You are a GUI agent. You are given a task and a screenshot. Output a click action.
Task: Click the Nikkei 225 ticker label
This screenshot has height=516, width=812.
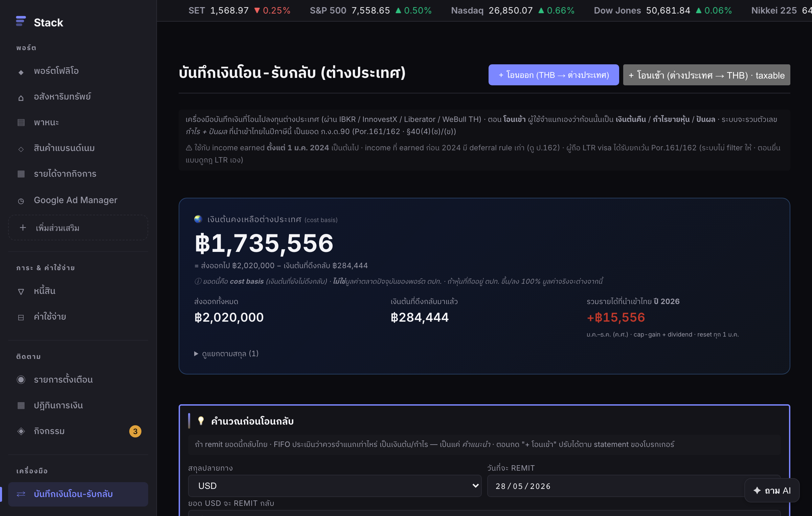(774, 10)
